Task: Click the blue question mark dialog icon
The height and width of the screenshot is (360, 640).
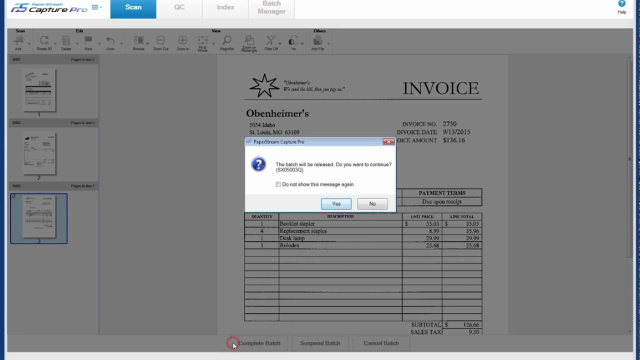Action: pos(258,164)
